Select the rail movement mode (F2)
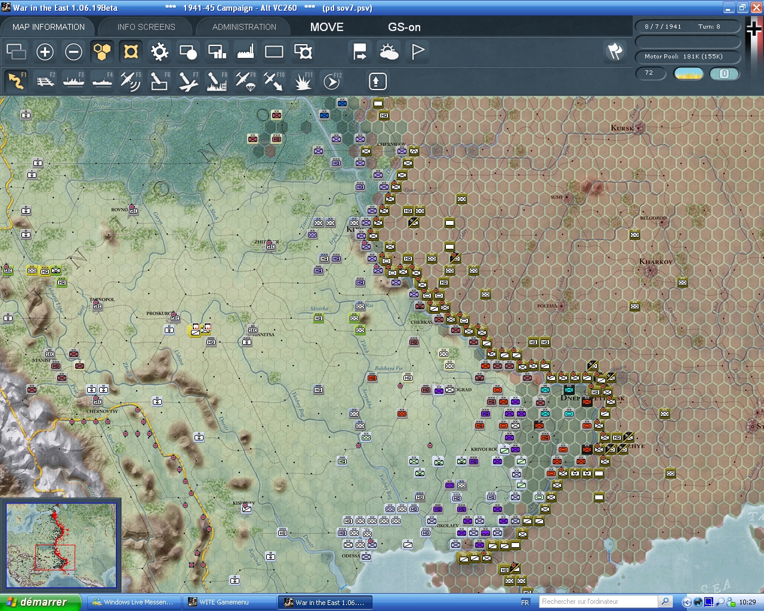This screenshot has width=764, height=611. tap(45, 81)
